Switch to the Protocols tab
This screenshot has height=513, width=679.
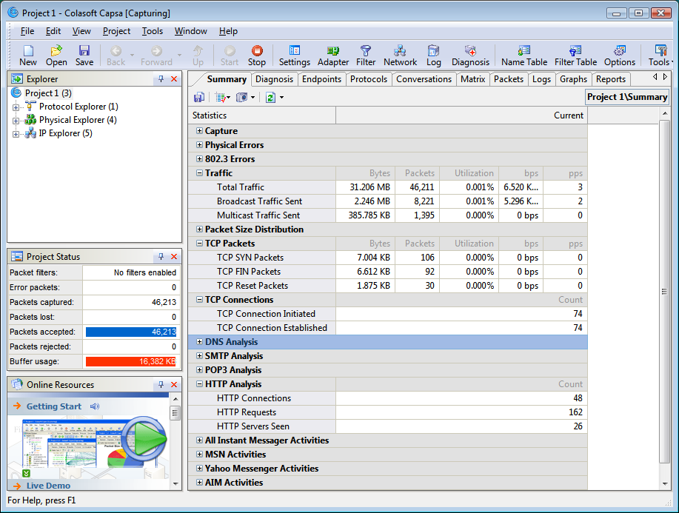pyautogui.click(x=369, y=79)
